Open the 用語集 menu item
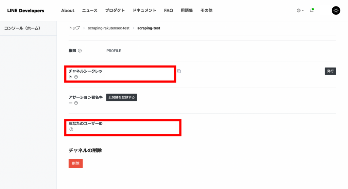The height and width of the screenshot is (189, 348). (187, 11)
